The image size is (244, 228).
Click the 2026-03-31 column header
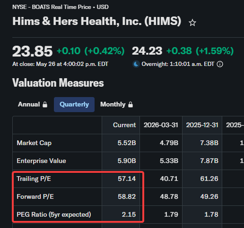coord(161,125)
